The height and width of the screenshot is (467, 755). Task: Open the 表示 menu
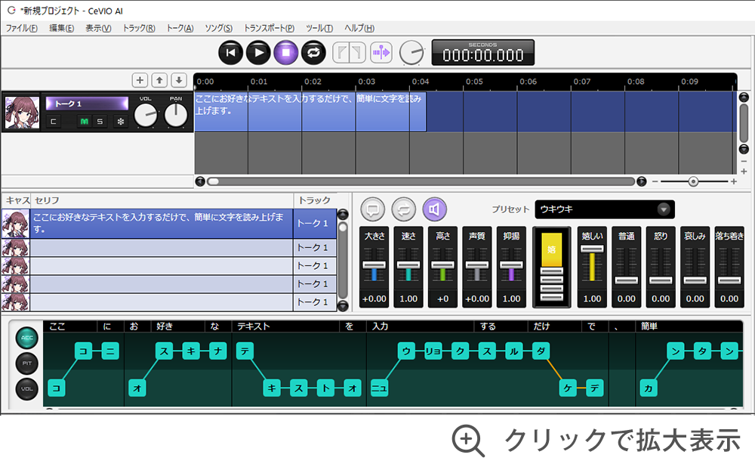(98, 28)
